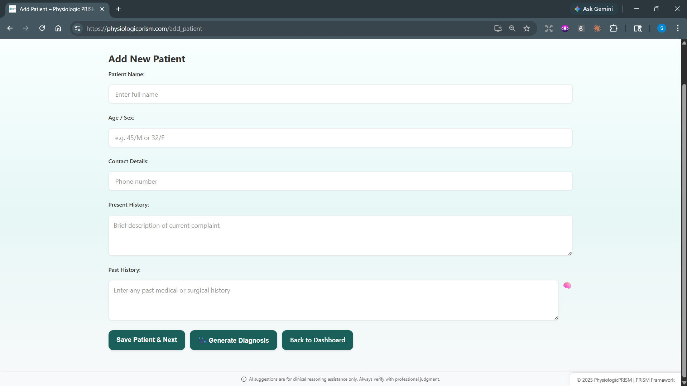Bookmark this page with the star

527,28
